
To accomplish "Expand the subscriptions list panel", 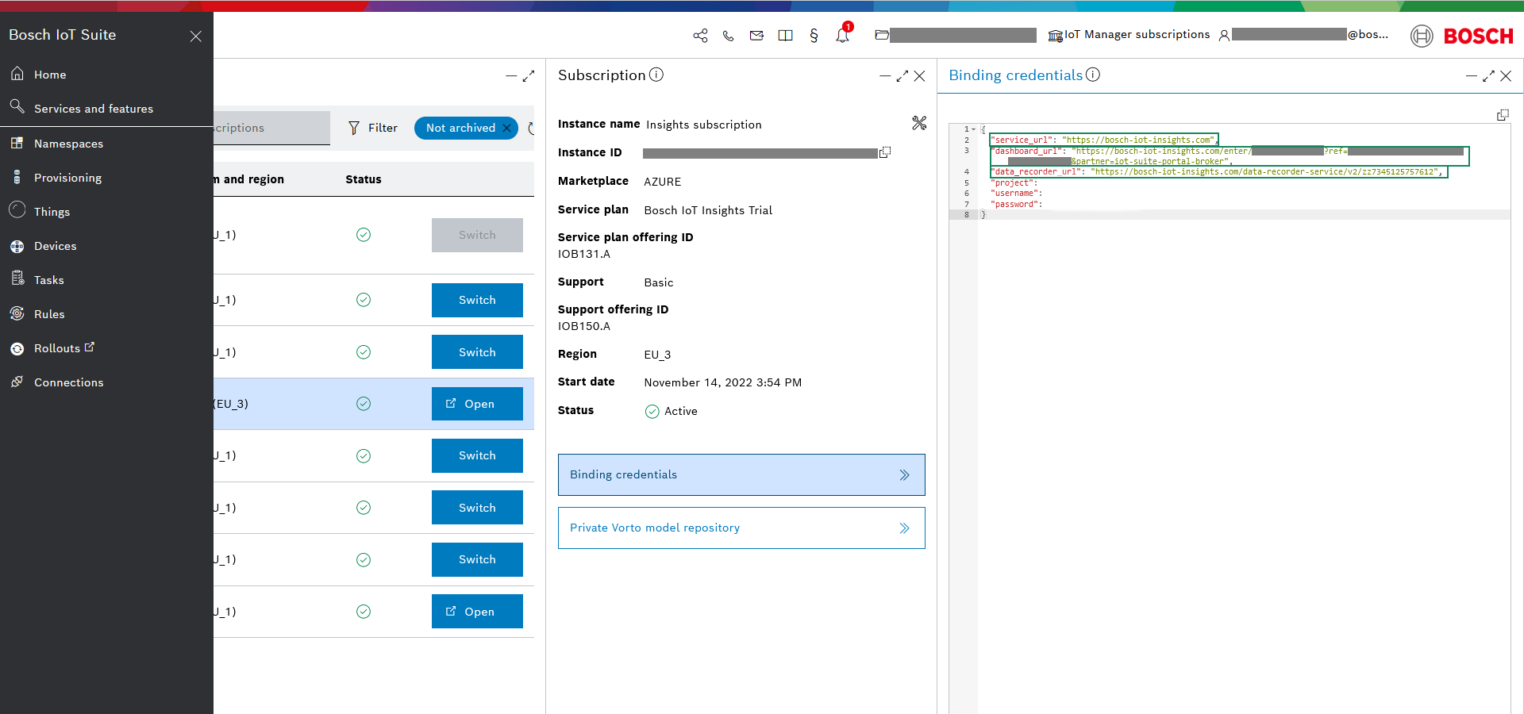I will coord(529,76).
